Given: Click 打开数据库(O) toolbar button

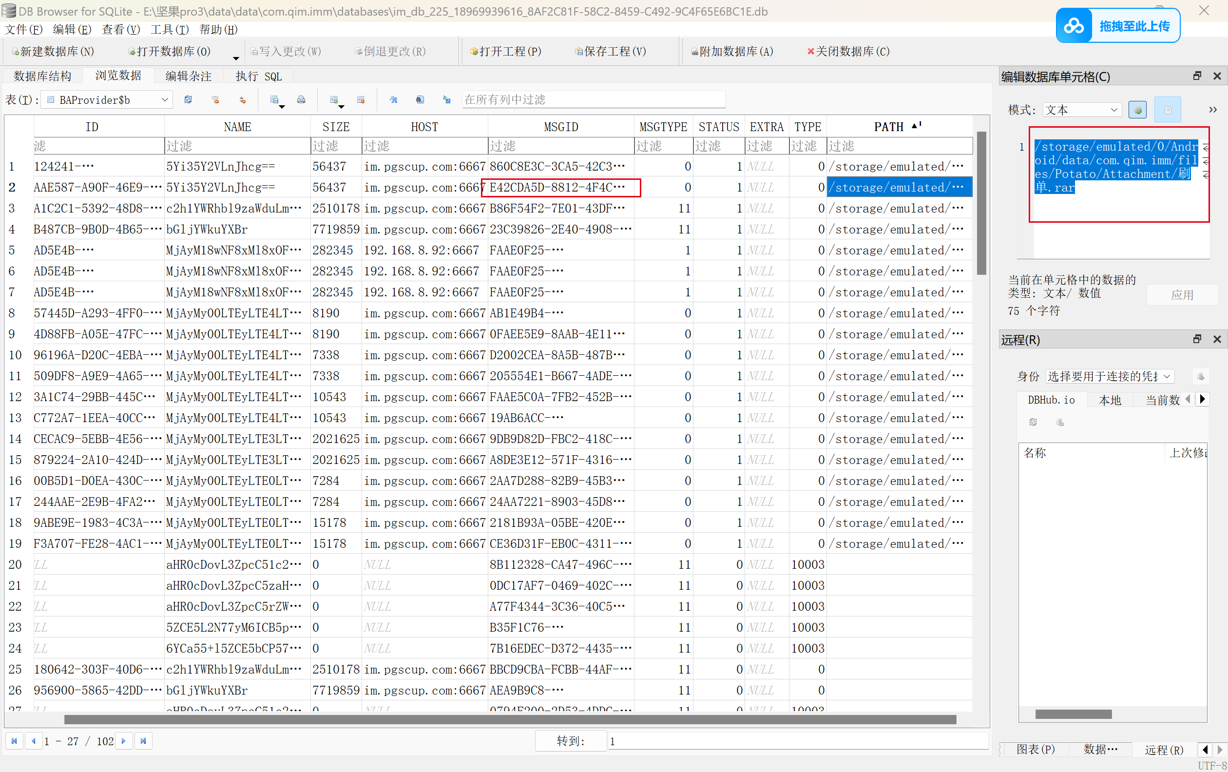Looking at the screenshot, I should [169, 51].
